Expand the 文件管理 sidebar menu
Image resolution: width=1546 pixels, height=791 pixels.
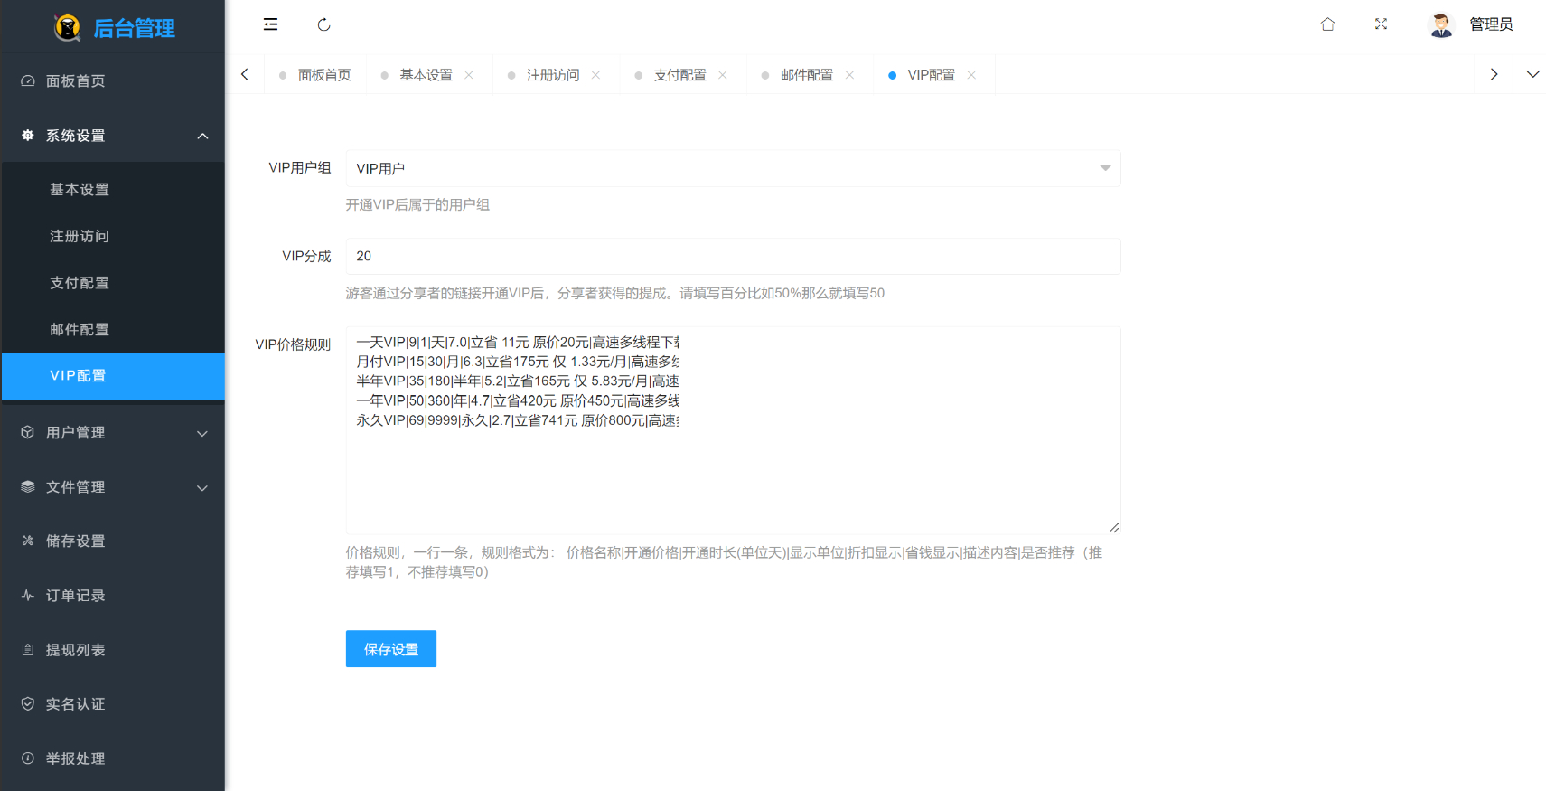point(113,487)
